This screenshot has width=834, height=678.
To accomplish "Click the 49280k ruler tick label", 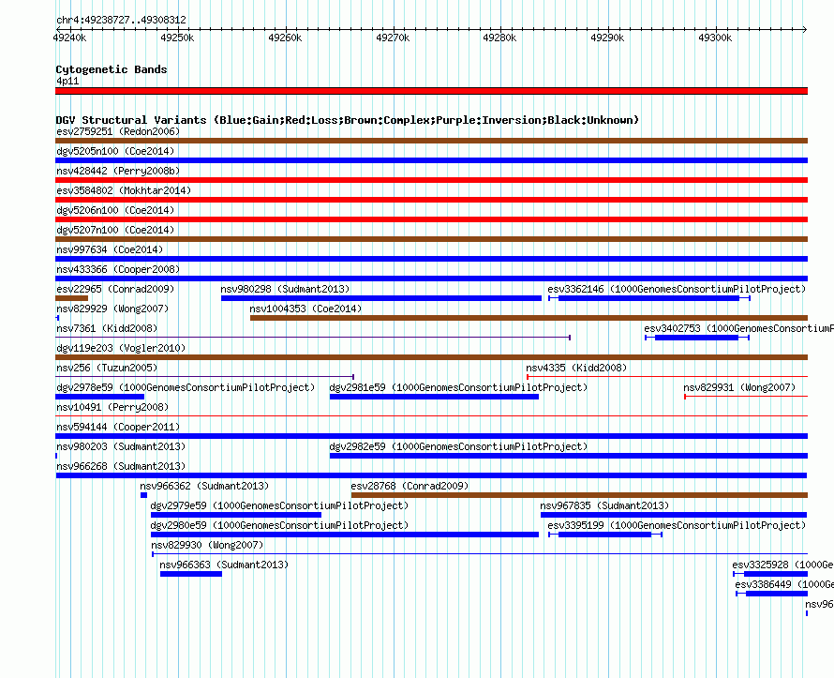I will click(x=499, y=38).
